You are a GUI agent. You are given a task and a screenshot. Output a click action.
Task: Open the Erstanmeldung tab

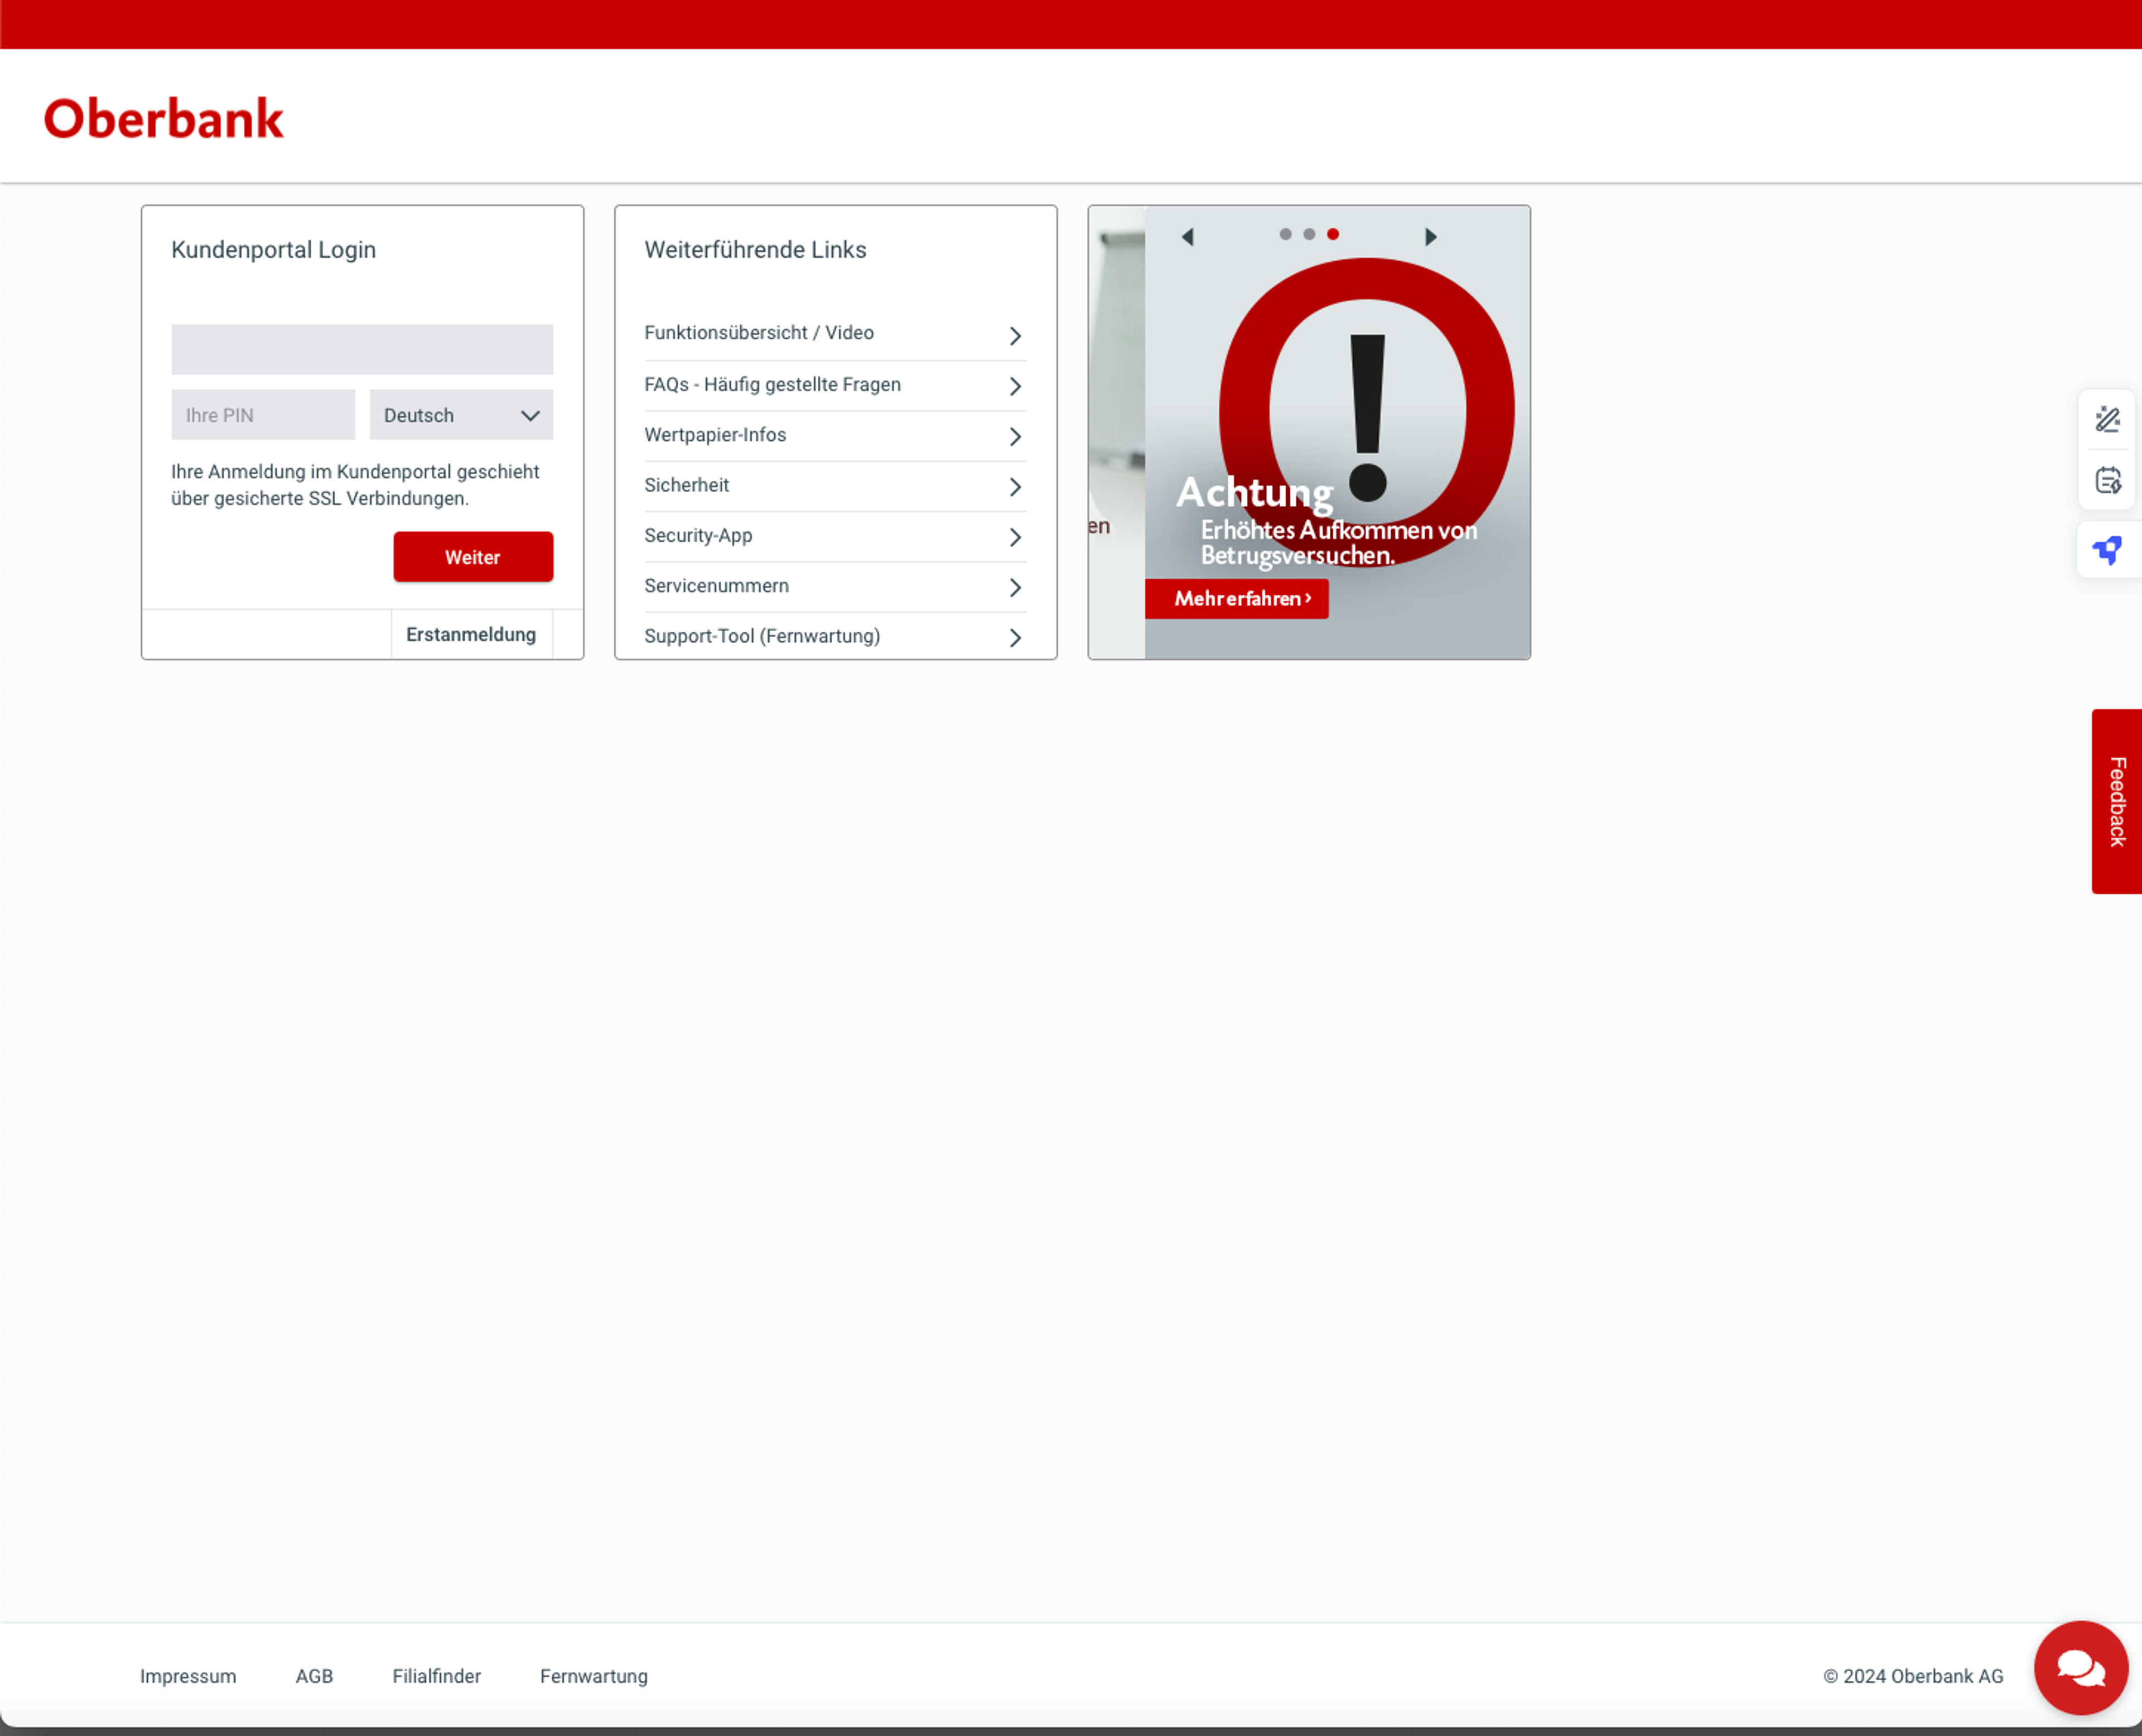coord(471,635)
